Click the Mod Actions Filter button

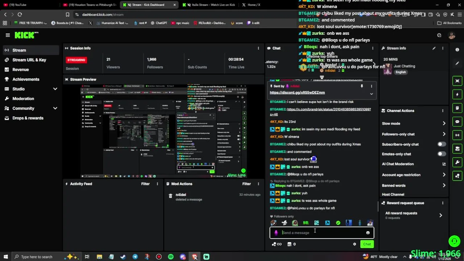pos(246,184)
